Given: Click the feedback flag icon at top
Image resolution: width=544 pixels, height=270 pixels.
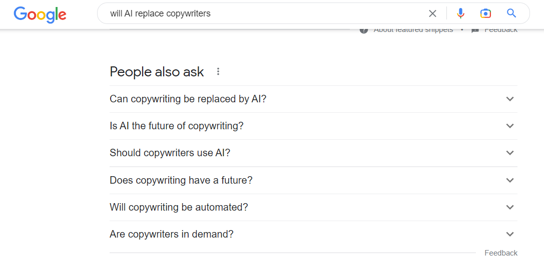Looking at the screenshot, I should 475,30.
